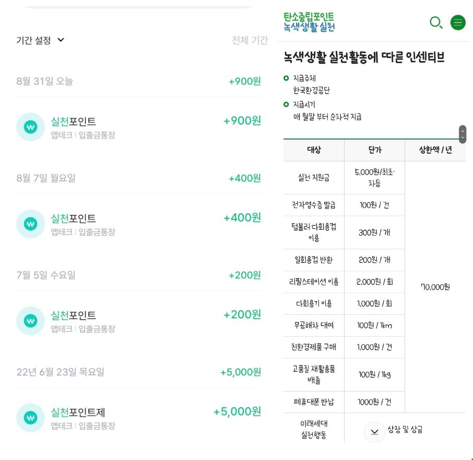Click the 탄소중립포인트 녹색생활 실천 logo

click(309, 22)
